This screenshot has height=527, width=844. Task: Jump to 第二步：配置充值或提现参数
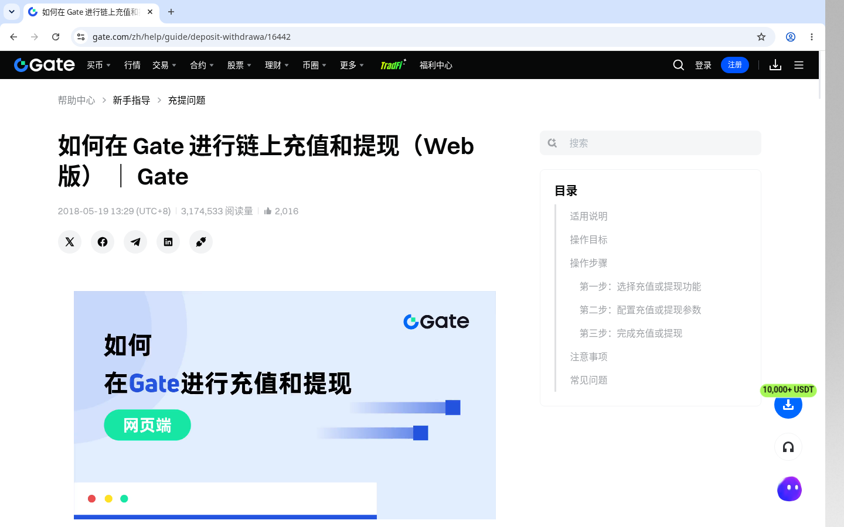(640, 310)
